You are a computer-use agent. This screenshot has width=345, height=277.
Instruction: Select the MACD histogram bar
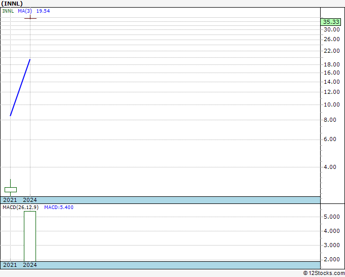[x=30, y=236]
